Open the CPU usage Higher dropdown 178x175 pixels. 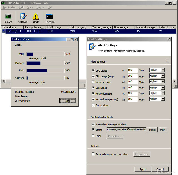163,70
